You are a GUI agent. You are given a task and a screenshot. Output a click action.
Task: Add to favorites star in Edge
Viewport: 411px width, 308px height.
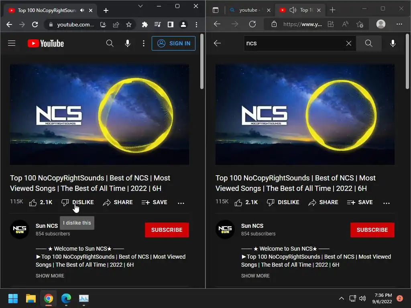[360, 24]
